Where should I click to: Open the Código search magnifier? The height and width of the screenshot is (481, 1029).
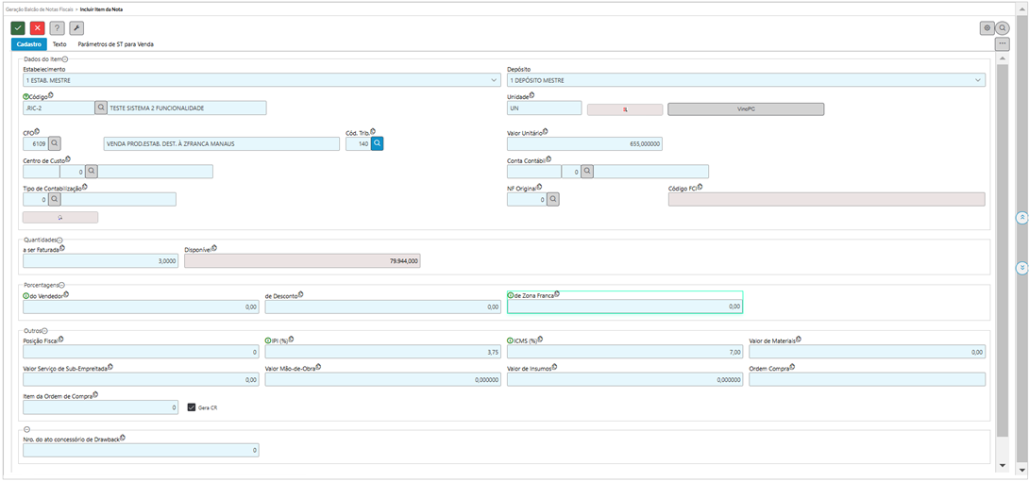click(101, 108)
